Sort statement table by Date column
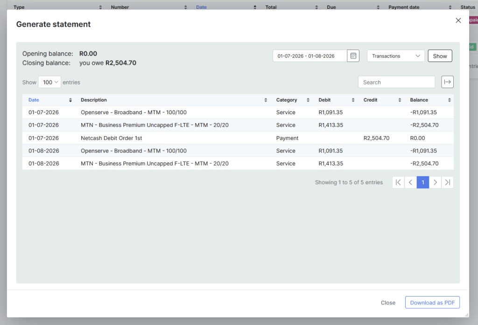This screenshot has height=325, width=478. (70, 100)
